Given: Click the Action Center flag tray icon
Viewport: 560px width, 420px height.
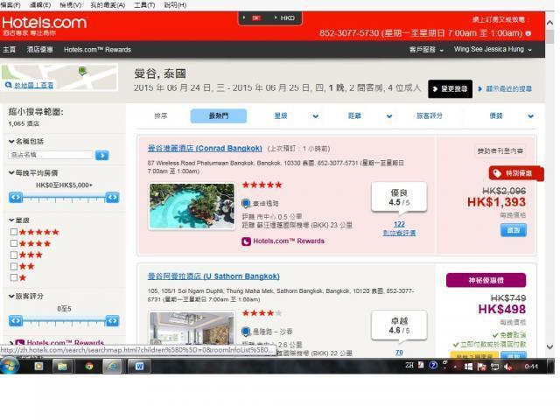Looking at the screenshot, I should [x=481, y=367].
